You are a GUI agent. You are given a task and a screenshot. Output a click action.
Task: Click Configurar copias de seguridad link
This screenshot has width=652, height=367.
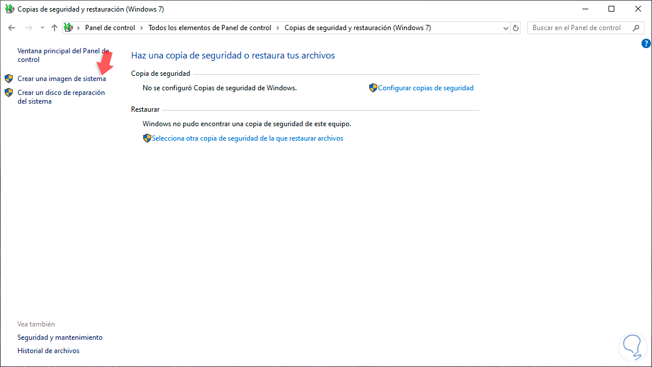coord(425,88)
